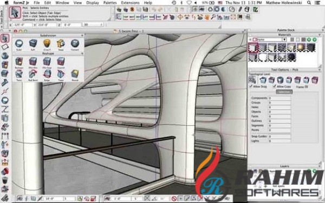
Task: Click the Layers palette header
Action: point(284,166)
